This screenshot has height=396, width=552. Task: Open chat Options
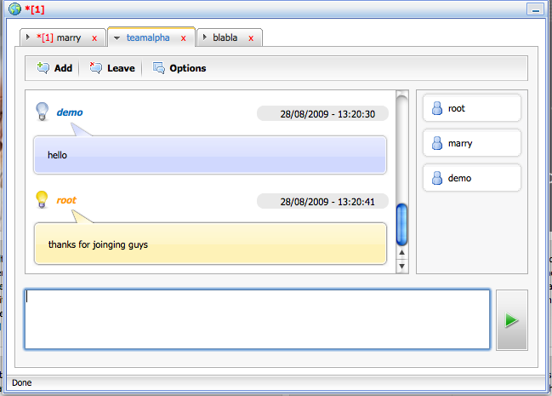(x=179, y=68)
